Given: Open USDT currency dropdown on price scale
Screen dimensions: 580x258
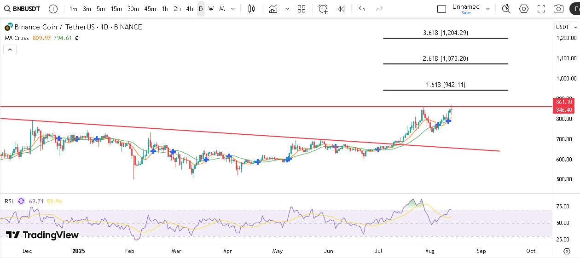Looking at the screenshot, I should (x=566, y=27).
